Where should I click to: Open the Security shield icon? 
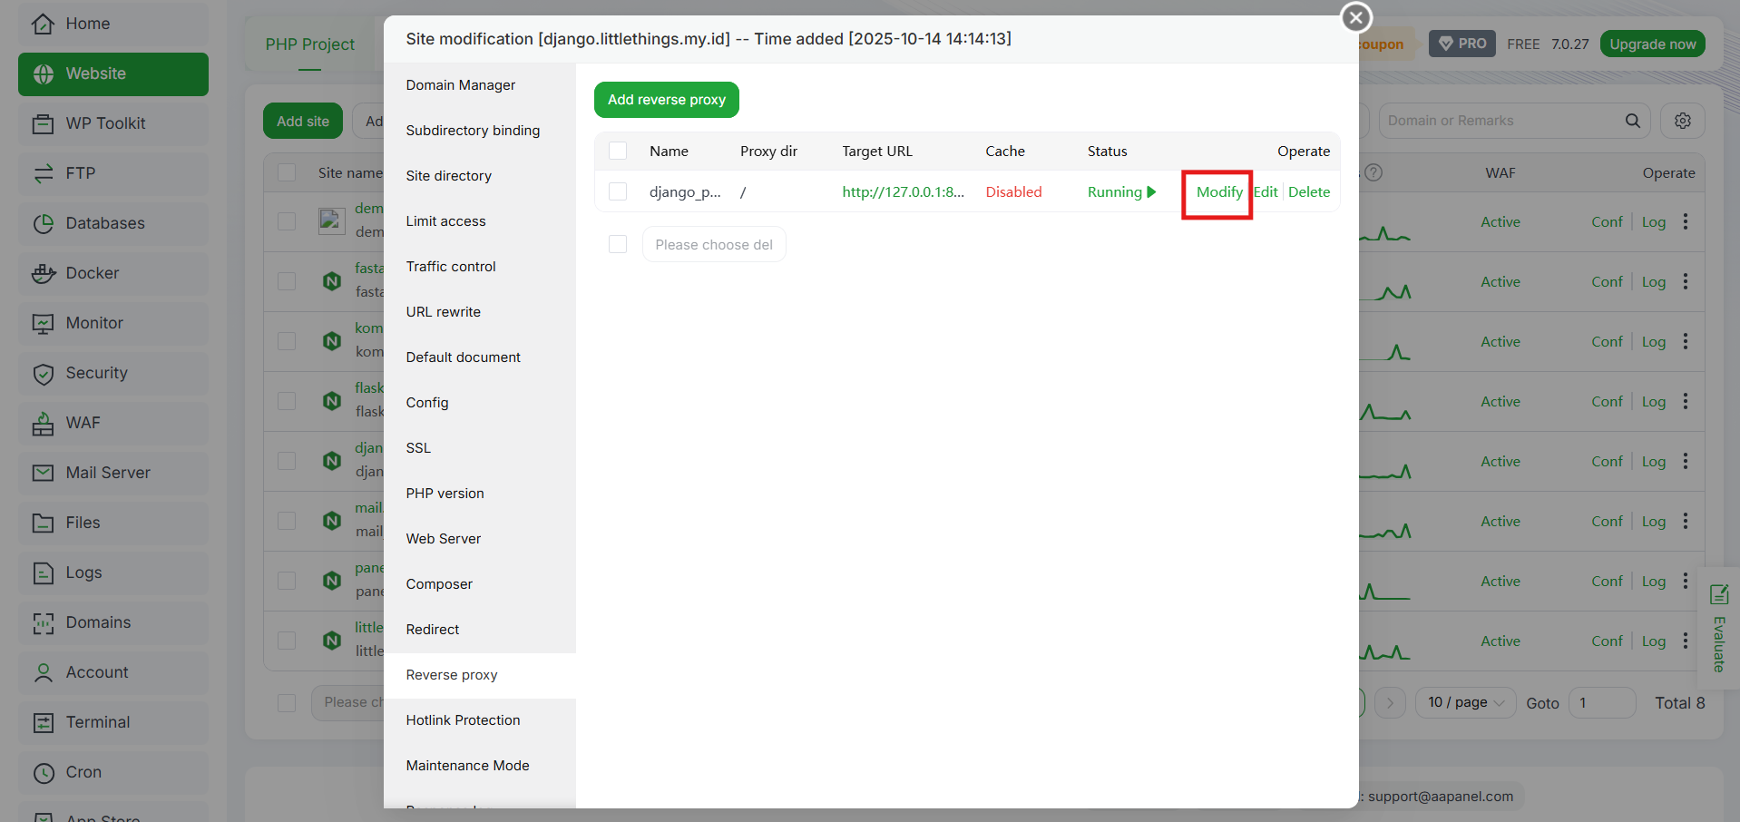click(x=43, y=373)
